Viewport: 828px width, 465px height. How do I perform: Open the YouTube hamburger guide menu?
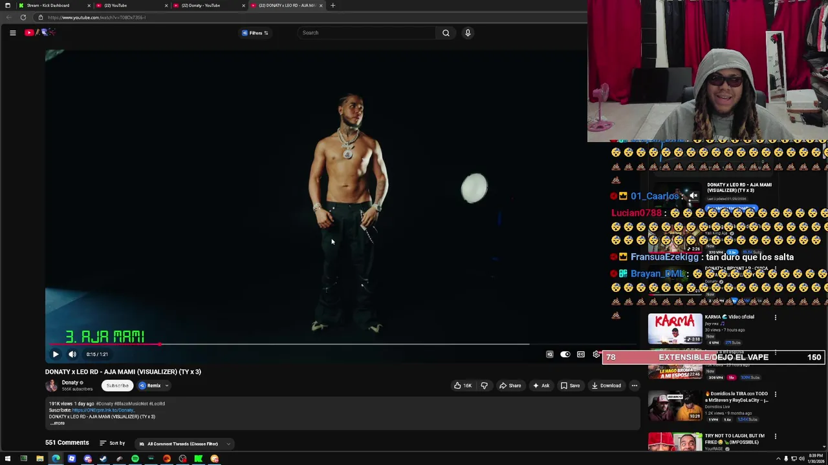(12, 32)
